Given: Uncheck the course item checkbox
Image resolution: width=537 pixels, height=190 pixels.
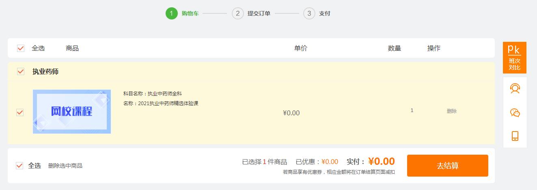Looking at the screenshot, I should click(20, 112).
